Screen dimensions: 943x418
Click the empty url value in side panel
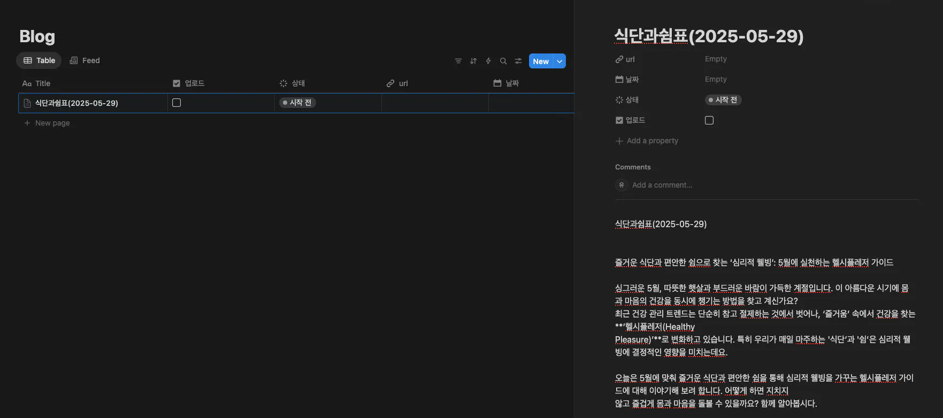716,59
